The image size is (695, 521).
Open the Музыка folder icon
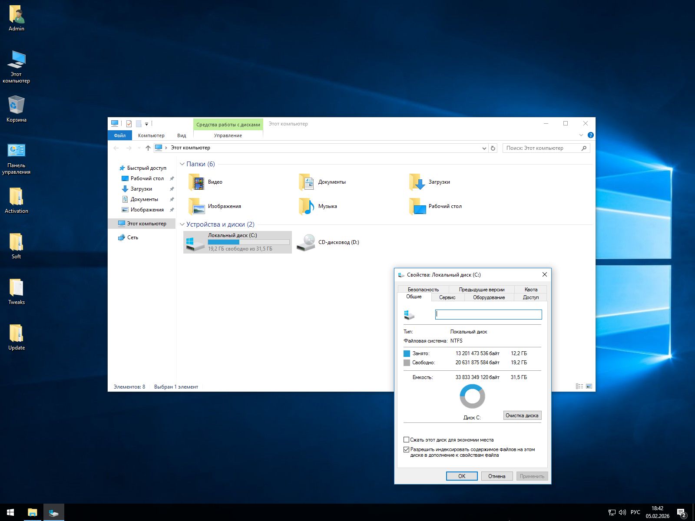click(x=307, y=207)
